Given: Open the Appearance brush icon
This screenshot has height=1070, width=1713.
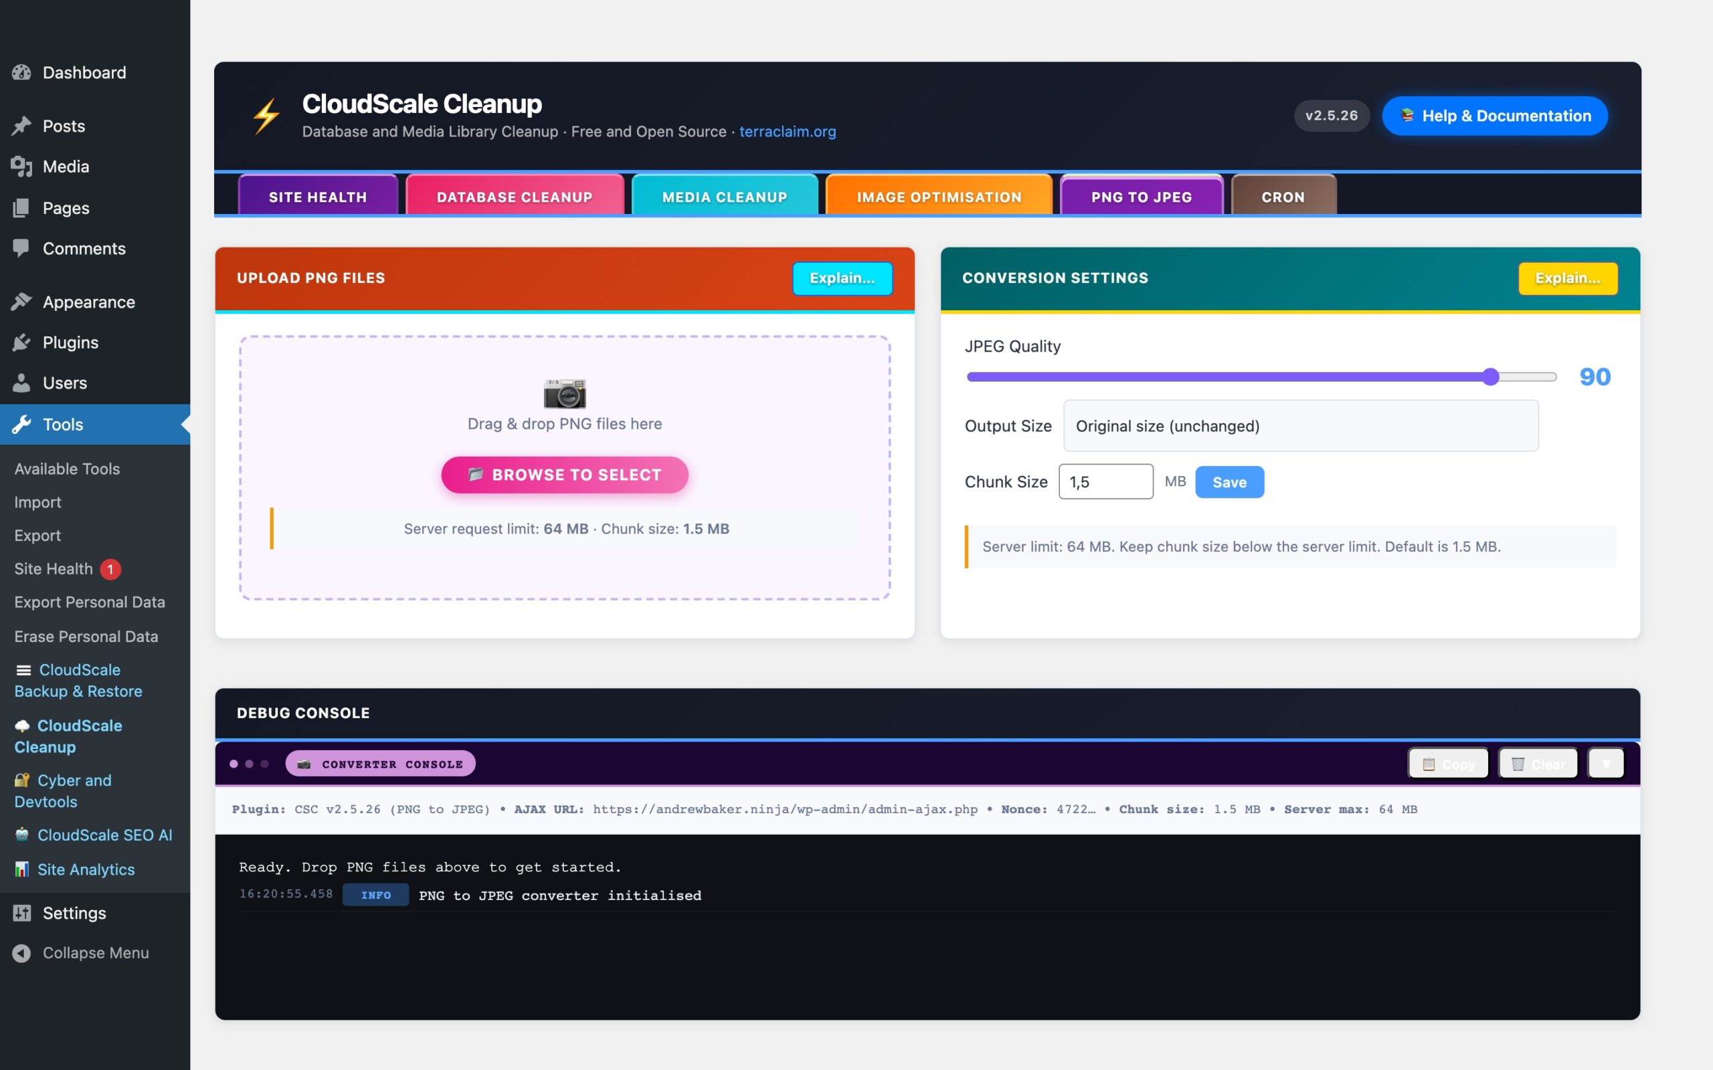Looking at the screenshot, I should [22, 301].
